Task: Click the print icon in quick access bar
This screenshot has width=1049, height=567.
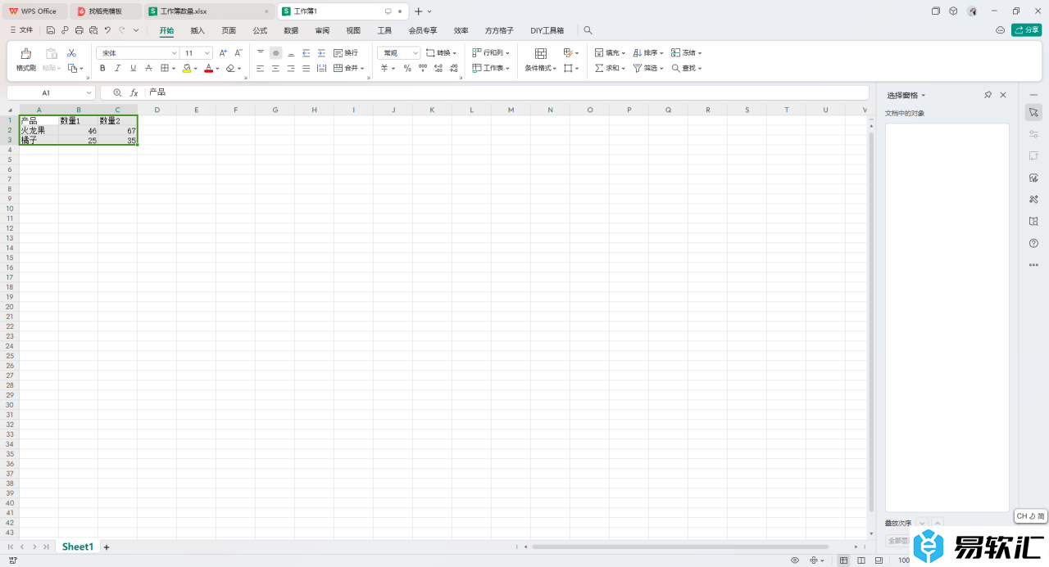Action: tap(79, 30)
